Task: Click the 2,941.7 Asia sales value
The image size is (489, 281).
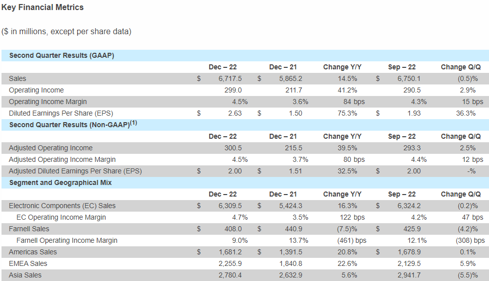Action: [x=415, y=275]
